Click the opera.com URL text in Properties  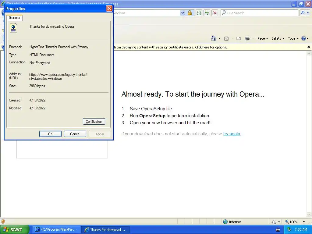pos(58,76)
